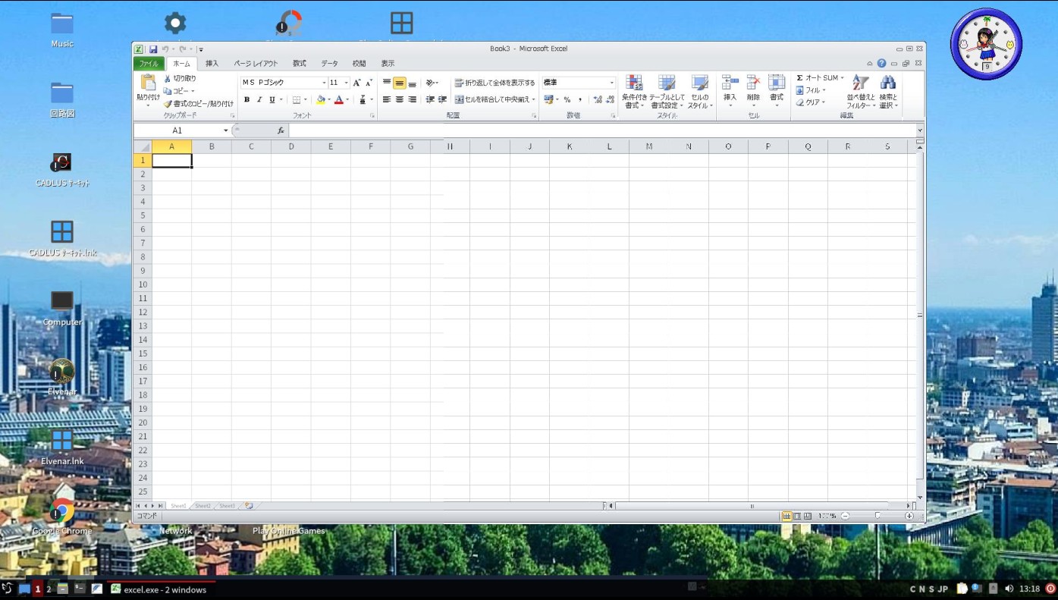Click Merge and Center (セルを結合して中央揃え)

495,99
